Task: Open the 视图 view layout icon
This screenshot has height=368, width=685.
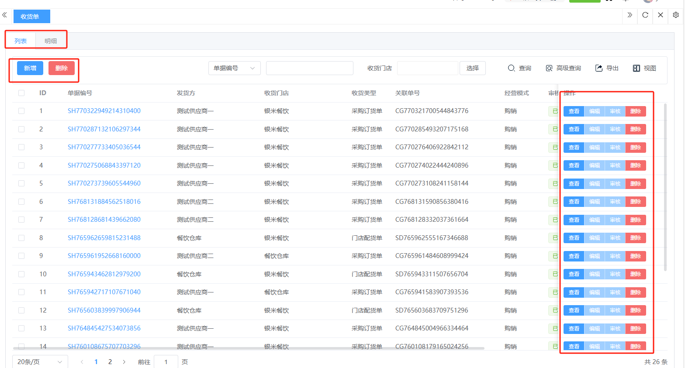Action: click(644, 68)
